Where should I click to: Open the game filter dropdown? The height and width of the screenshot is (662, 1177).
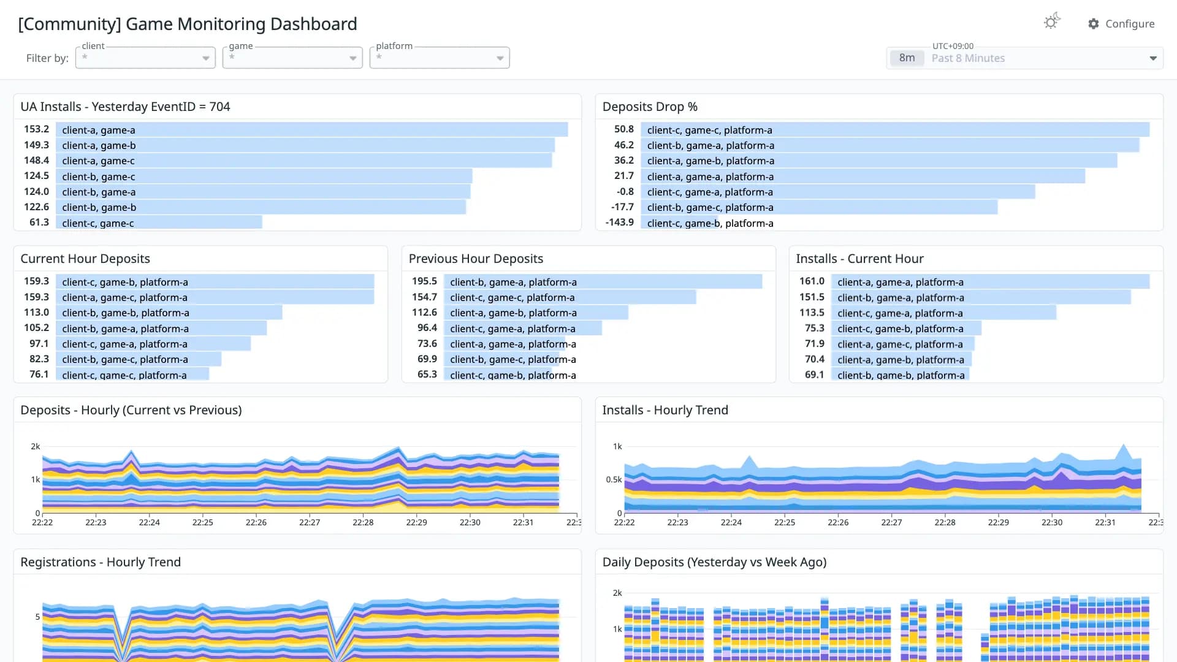pos(292,58)
